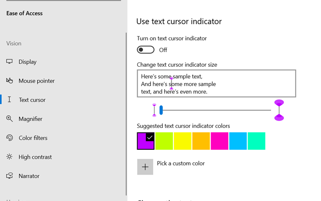
Task: Click the Mouse pointer icon in sidebar
Action: (9, 81)
